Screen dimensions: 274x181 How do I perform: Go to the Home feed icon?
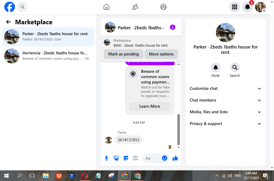point(106,7)
